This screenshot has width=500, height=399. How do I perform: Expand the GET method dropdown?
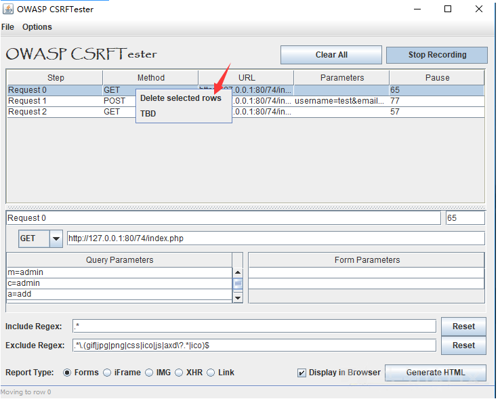tap(56, 239)
